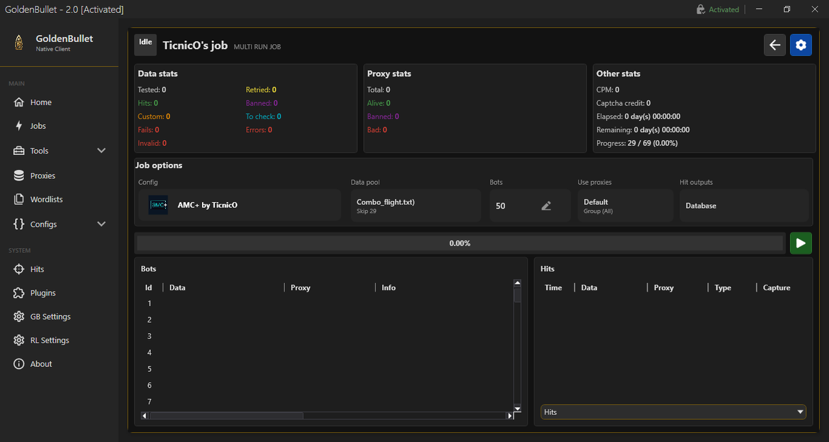
Task: Click the Jobs lightning bolt icon
Action: pos(19,126)
